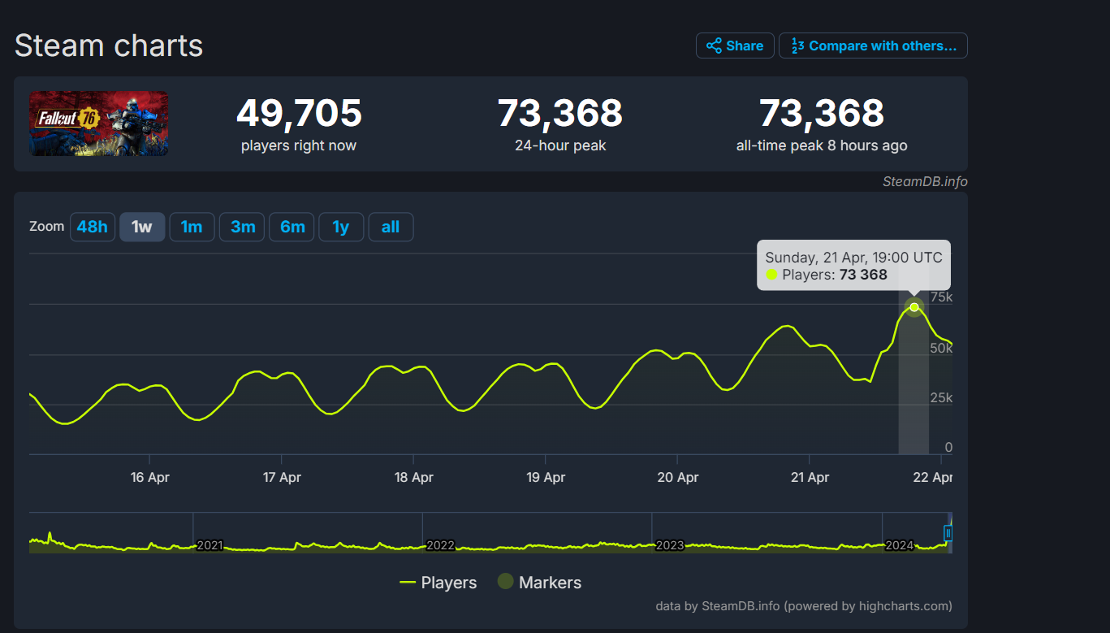This screenshot has height=633, width=1110.
Task: Click 2021 in the navigator timeline
Action: (x=209, y=545)
